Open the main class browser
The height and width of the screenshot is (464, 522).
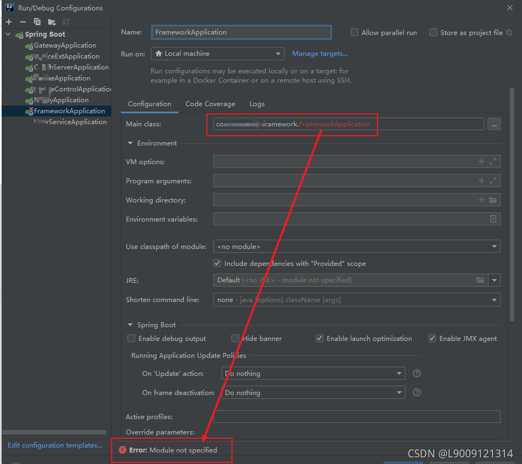494,124
